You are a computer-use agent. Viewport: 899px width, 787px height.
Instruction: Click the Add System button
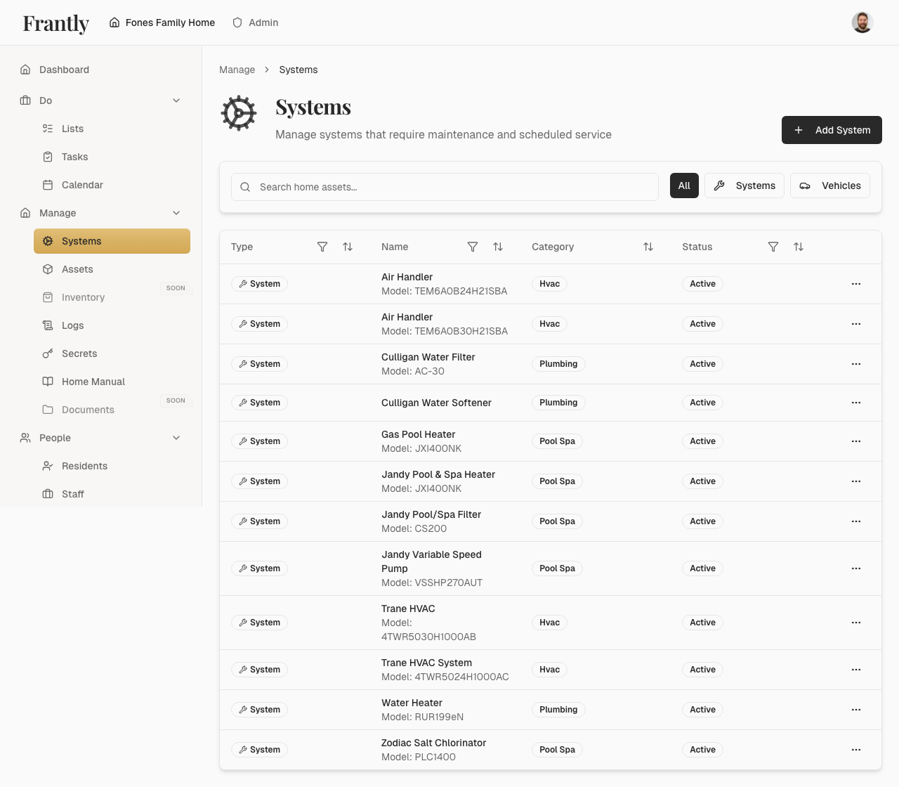click(x=832, y=130)
